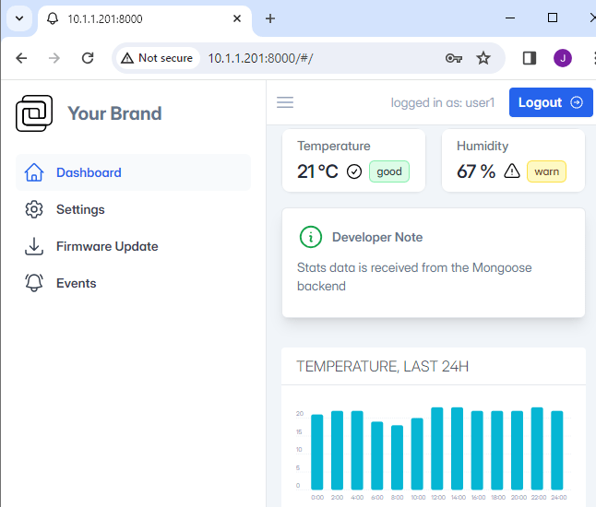Screen dimensions: 596x507
Task: Open the saved passwords key icon
Action: coord(453,58)
